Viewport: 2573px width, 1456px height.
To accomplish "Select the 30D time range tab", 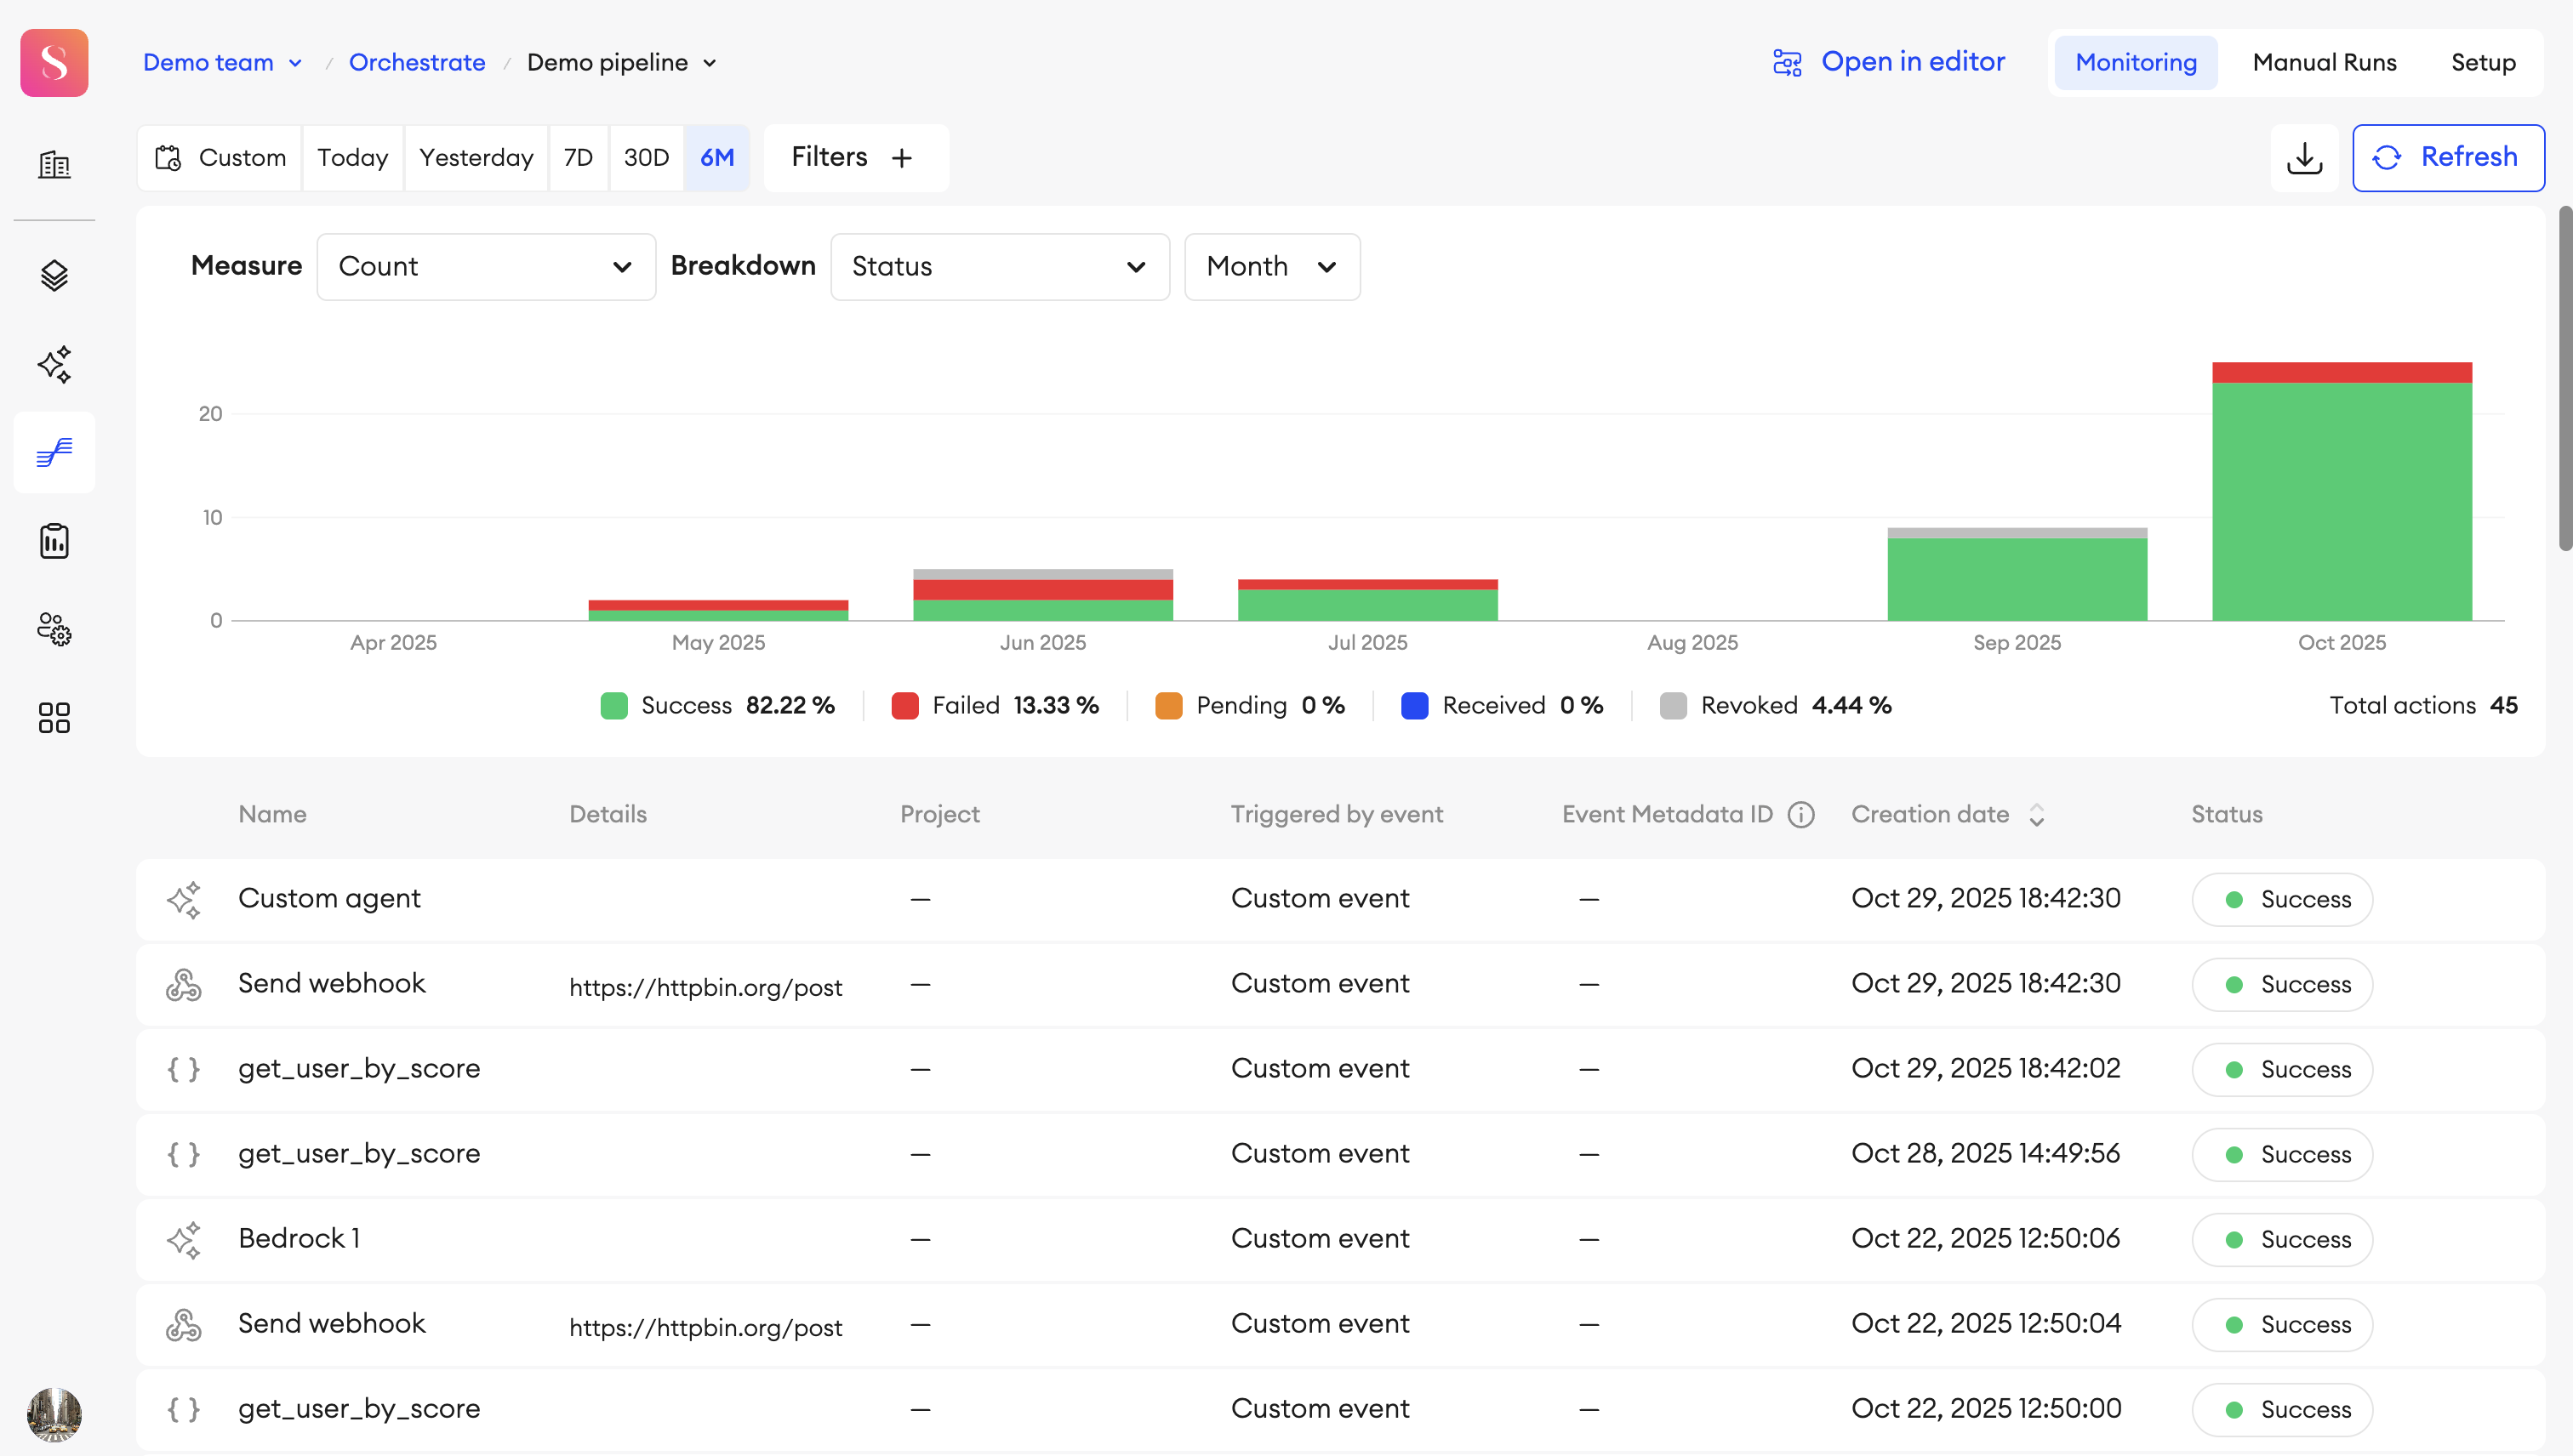I will point(647,158).
